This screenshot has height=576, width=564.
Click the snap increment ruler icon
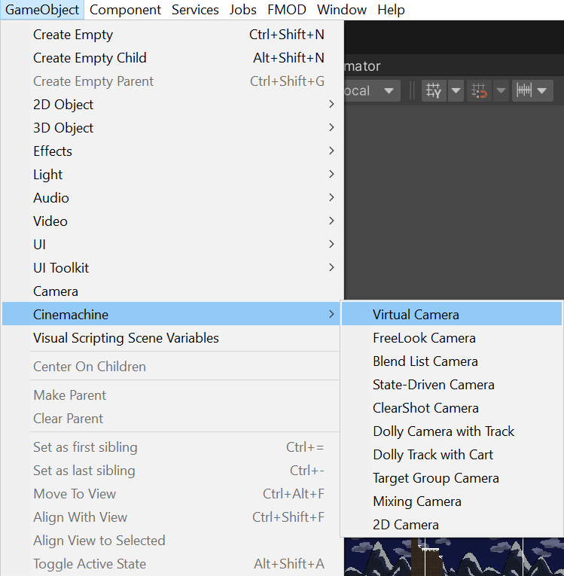coord(524,91)
